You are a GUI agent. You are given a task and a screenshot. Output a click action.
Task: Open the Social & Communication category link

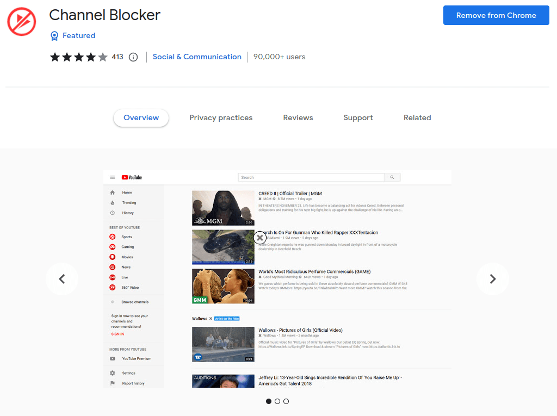tap(197, 57)
